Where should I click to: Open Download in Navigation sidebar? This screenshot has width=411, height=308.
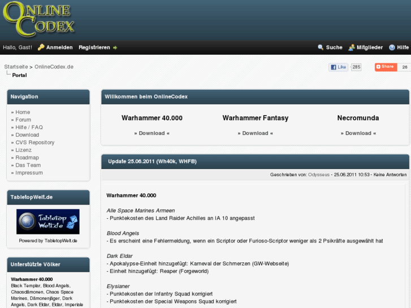[x=27, y=135]
